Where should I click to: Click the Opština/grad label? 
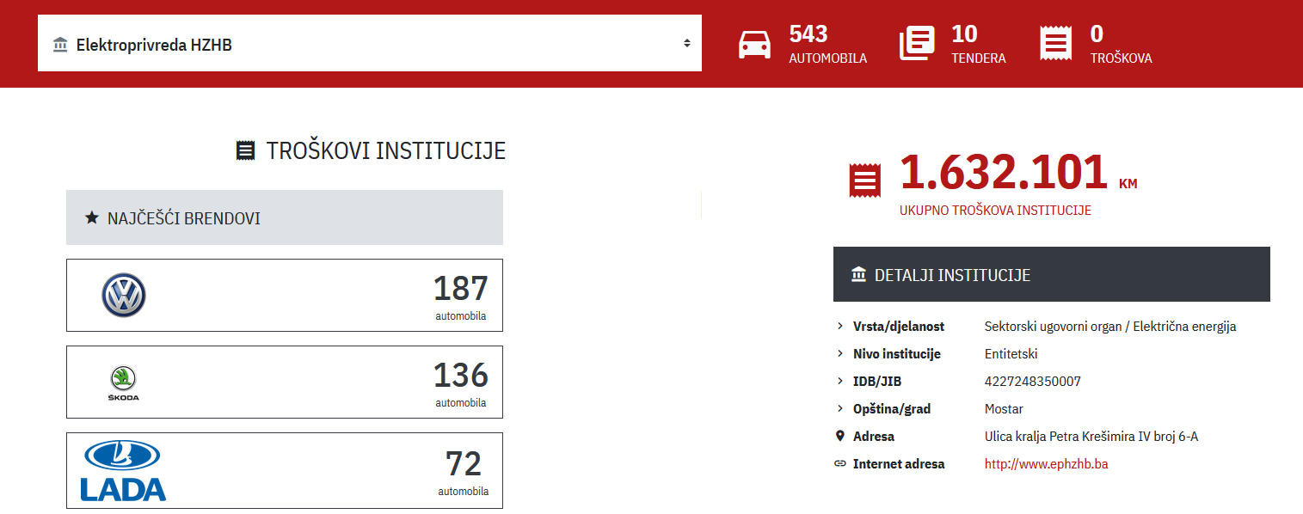[x=892, y=409]
